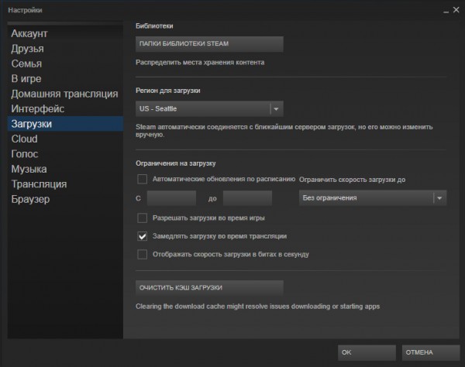Select Домашняя трансляция category
The height and width of the screenshot is (367, 465).
[64, 94]
